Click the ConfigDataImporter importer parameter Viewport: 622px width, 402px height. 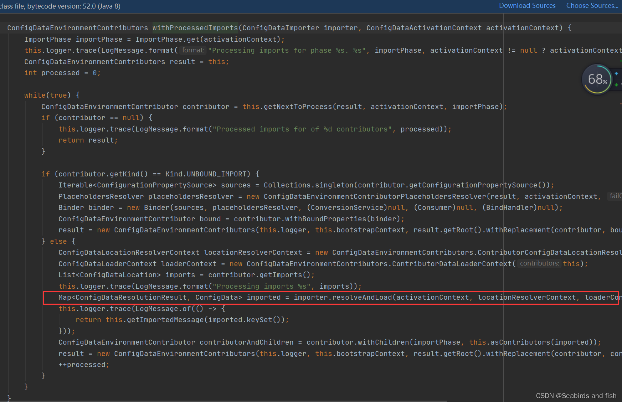(x=300, y=28)
